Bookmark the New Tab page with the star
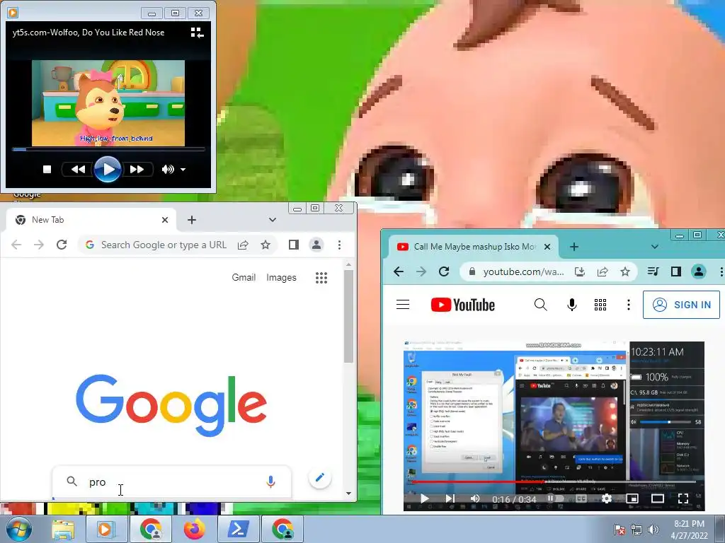 tap(266, 245)
